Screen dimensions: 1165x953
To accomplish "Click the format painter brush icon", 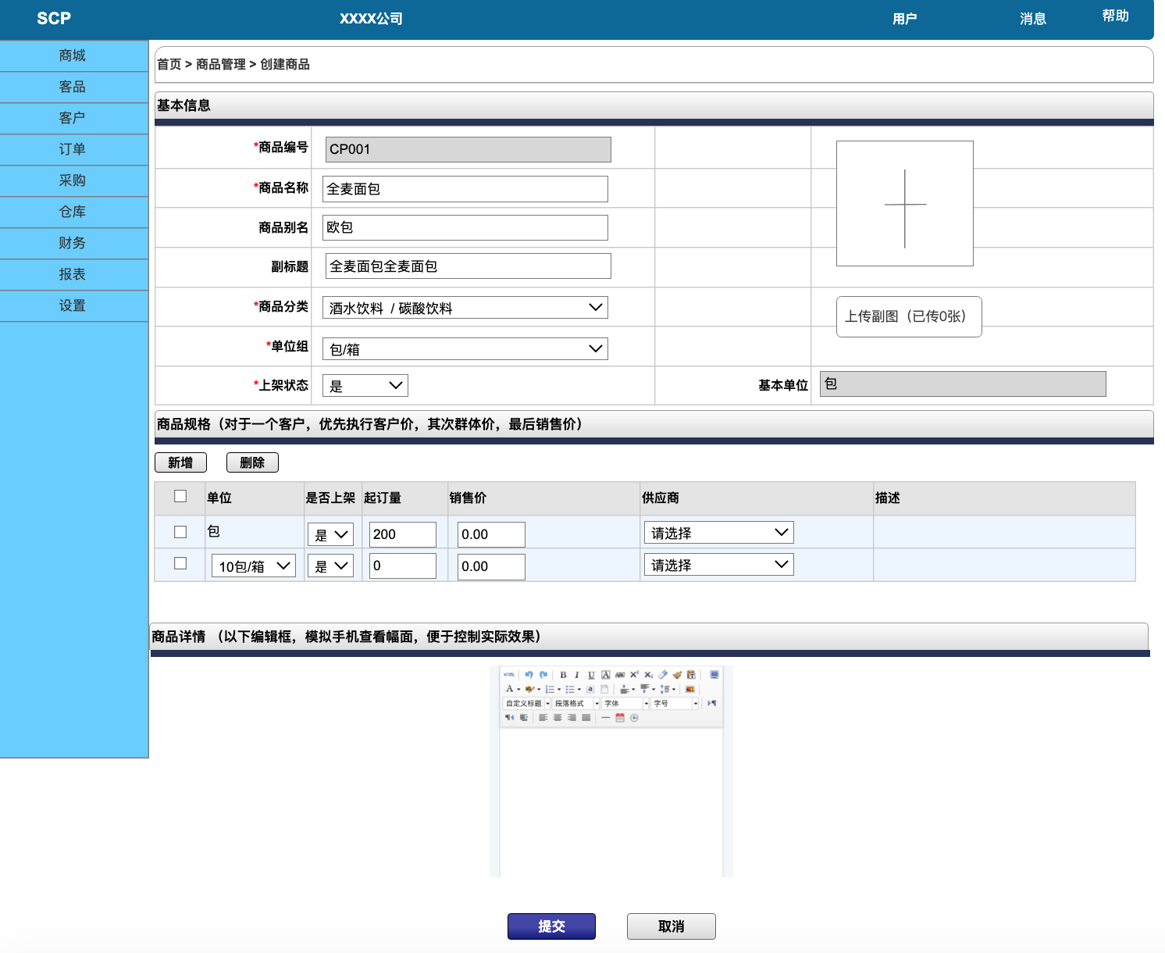I will 677,675.
